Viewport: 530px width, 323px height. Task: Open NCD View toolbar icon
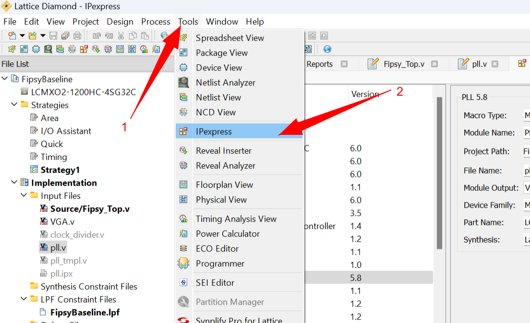click(x=72, y=49)
